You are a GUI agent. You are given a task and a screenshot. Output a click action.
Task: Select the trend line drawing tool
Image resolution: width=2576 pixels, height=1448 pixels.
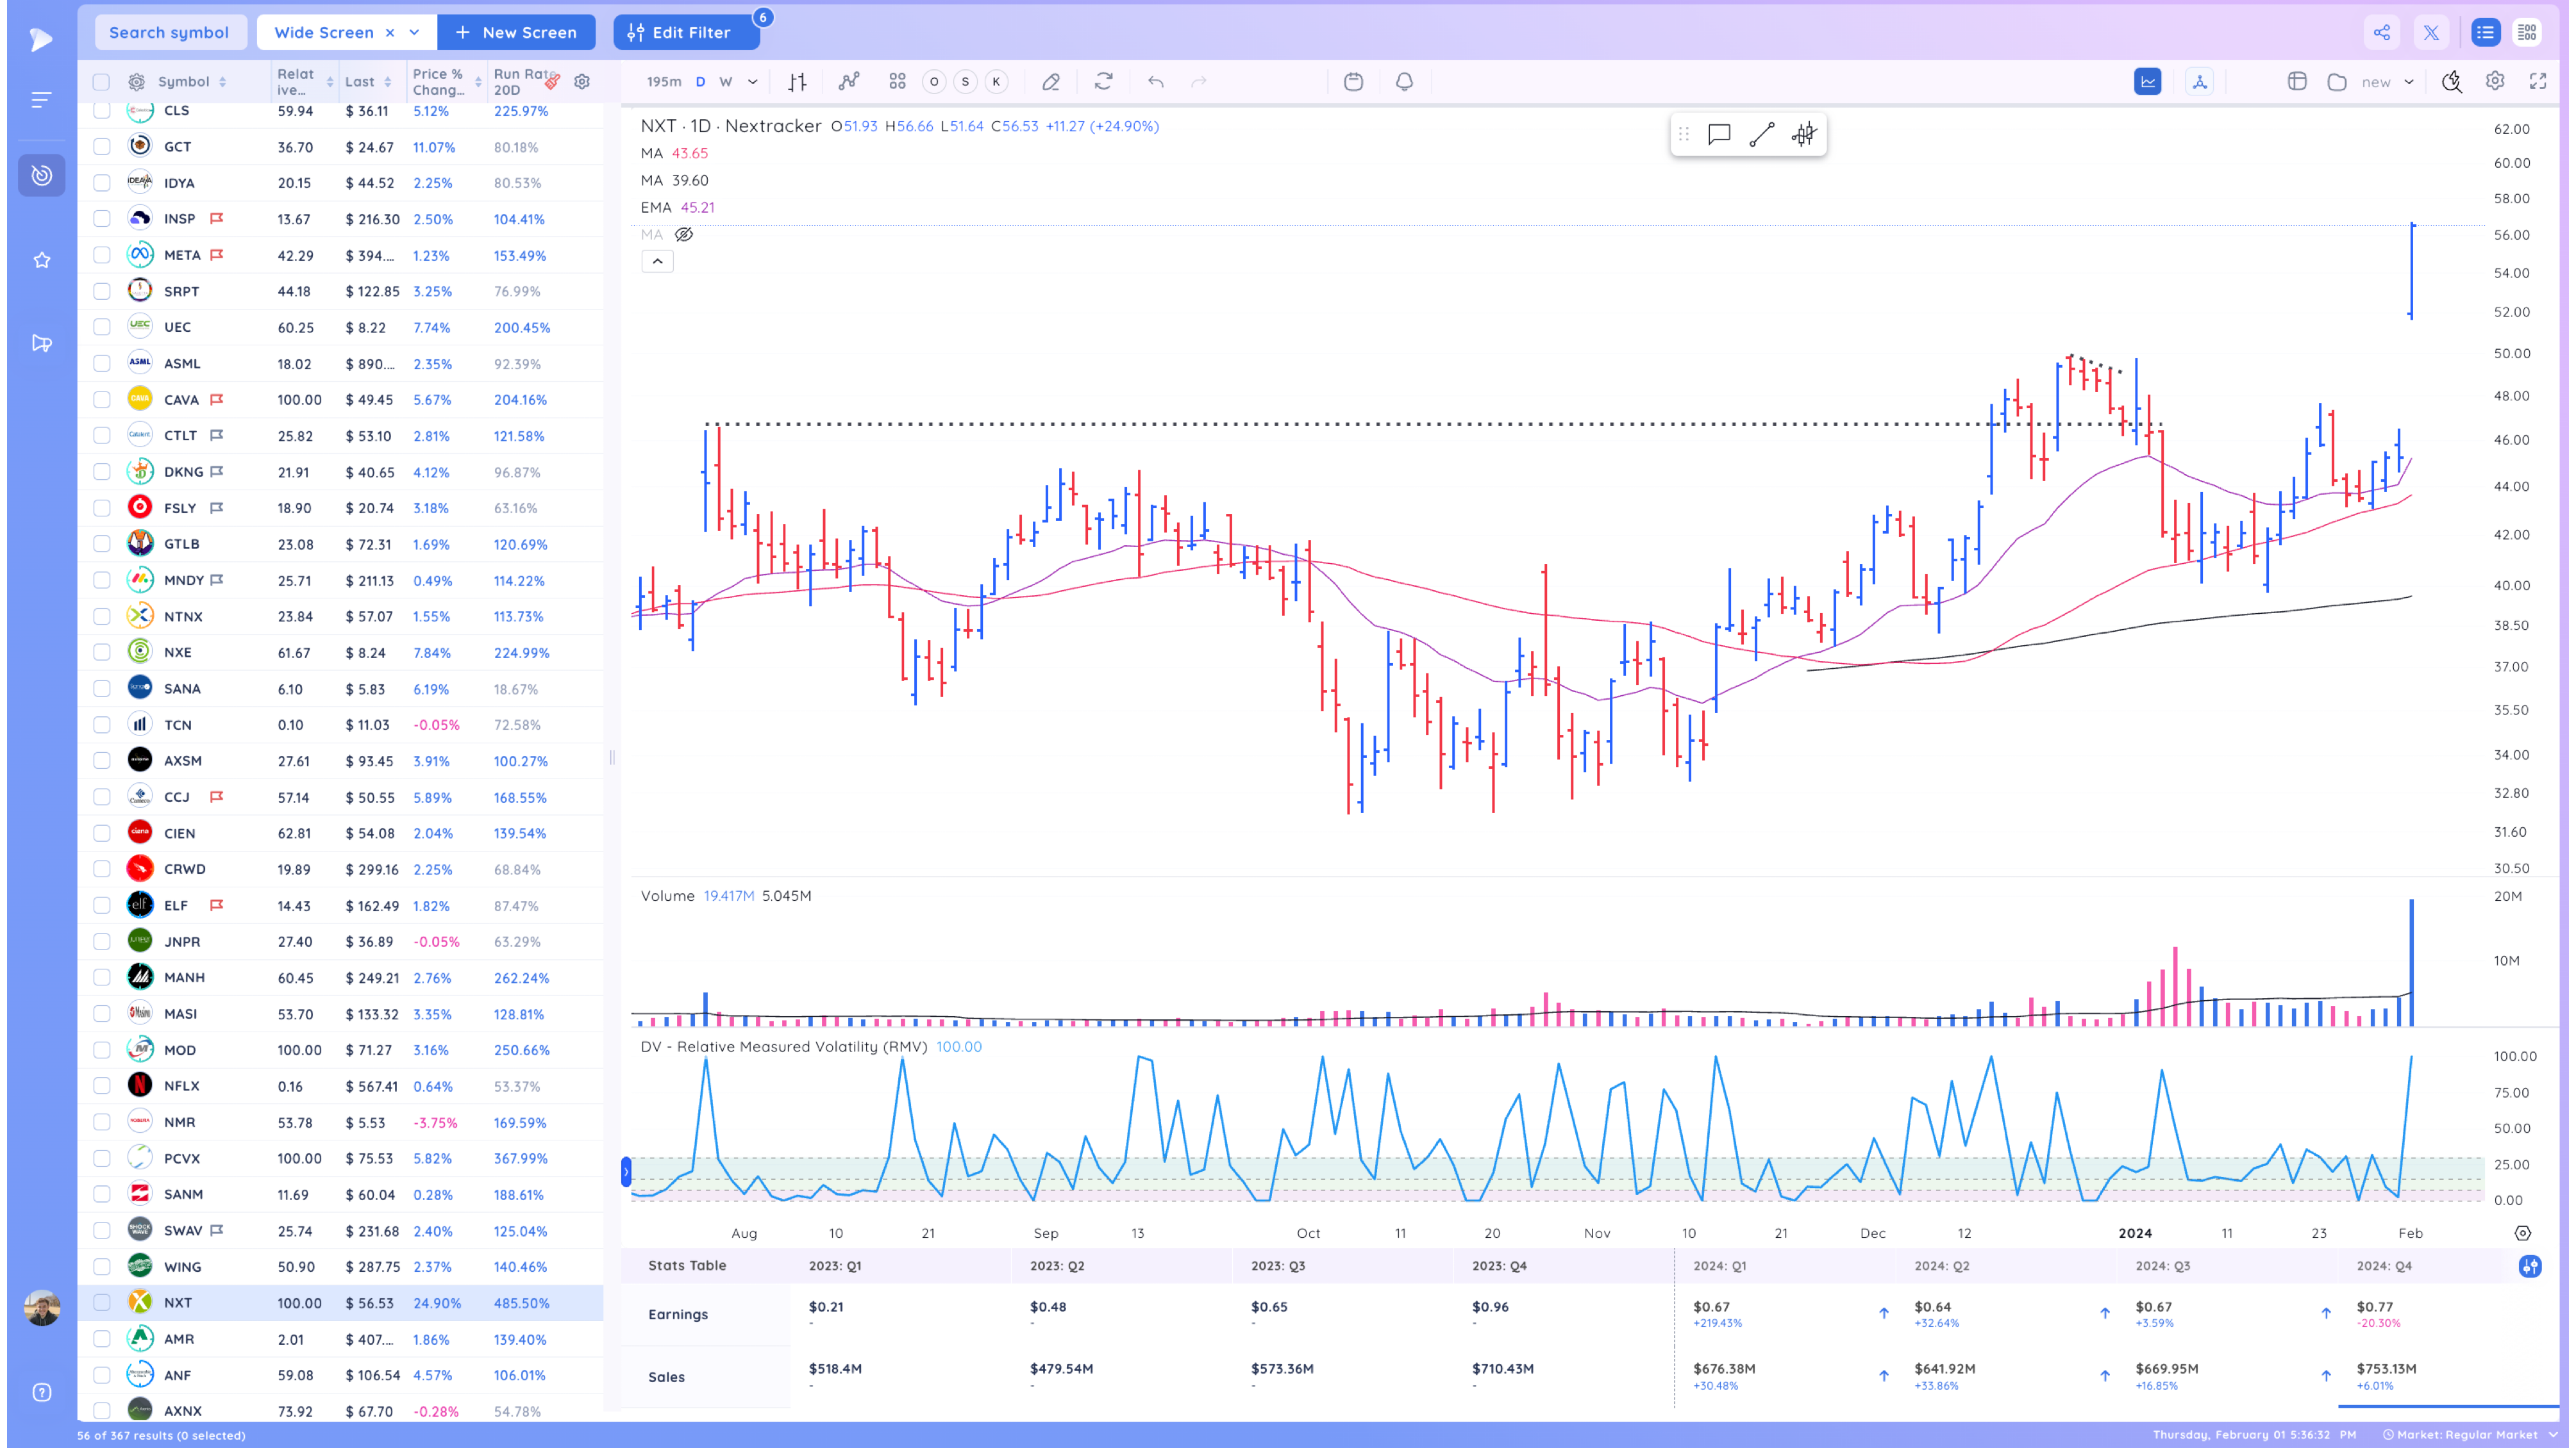pyautogui.click(x=1762, y=134)
